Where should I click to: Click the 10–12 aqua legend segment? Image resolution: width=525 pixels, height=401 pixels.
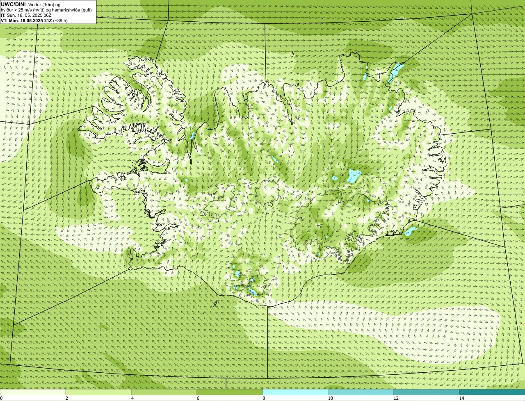coord(361,392)
